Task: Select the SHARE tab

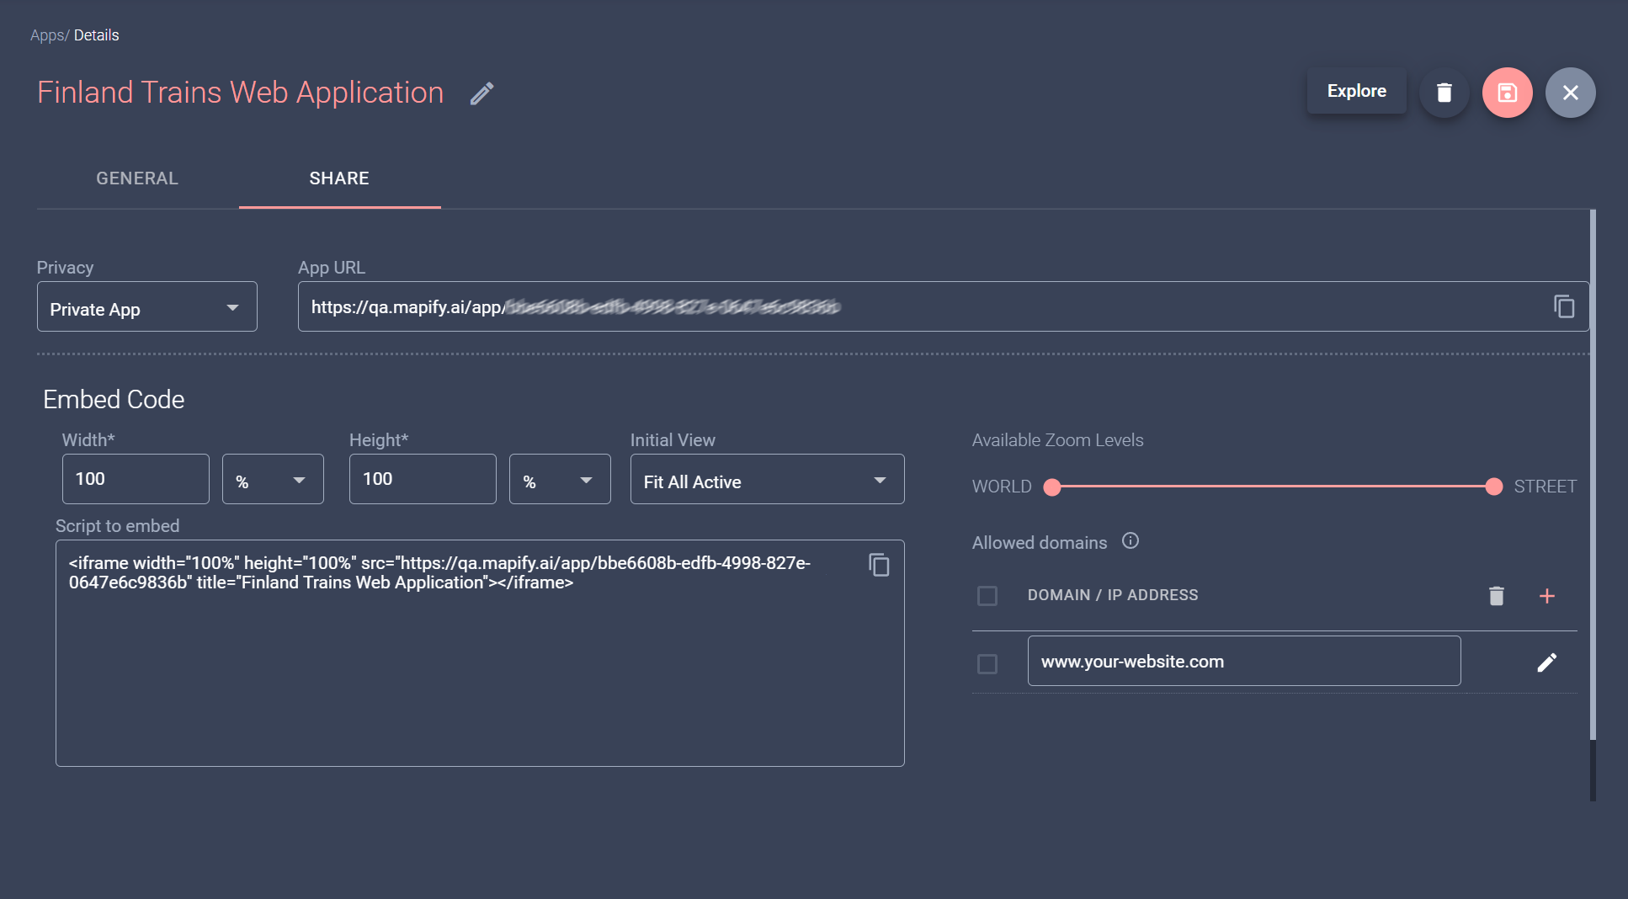Action: point(339,178)
